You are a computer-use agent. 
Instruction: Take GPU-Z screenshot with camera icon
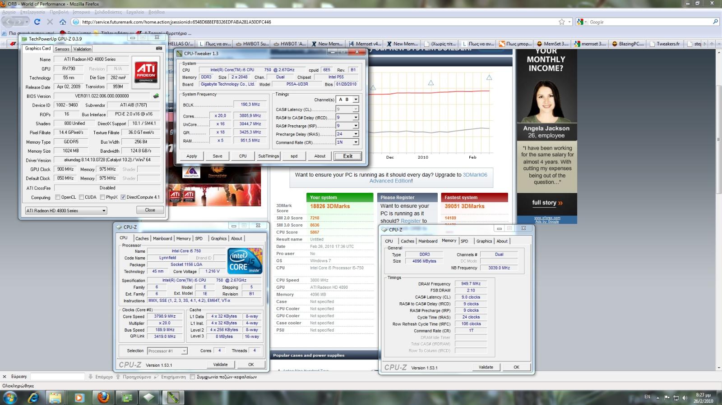(x=159, y=48)
